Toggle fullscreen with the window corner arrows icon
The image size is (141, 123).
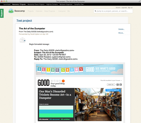click(139, 1)
